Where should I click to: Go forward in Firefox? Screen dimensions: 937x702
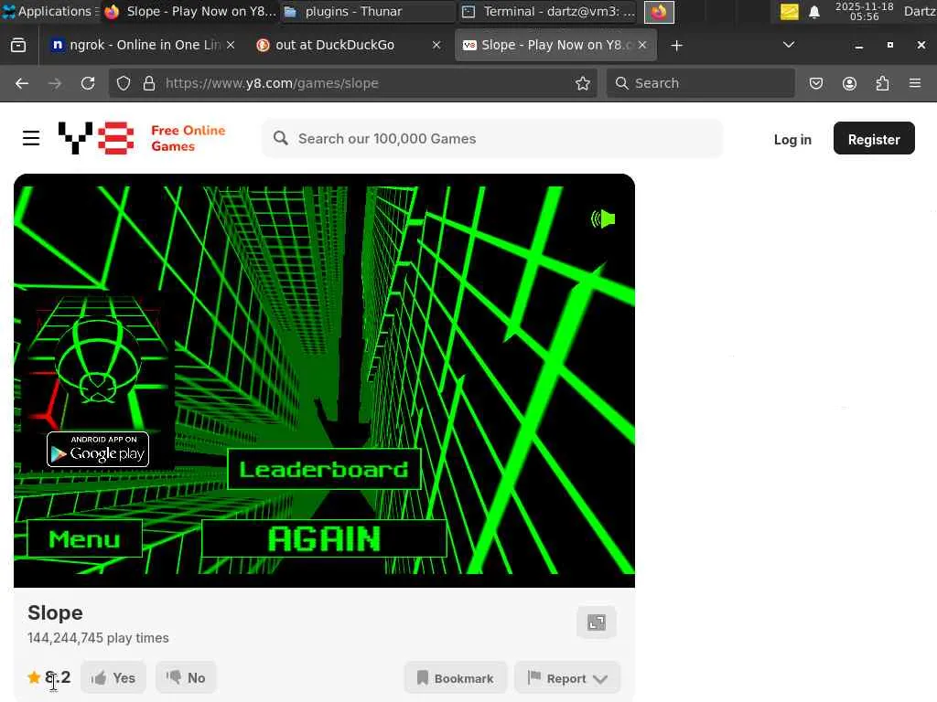[55, 83]
